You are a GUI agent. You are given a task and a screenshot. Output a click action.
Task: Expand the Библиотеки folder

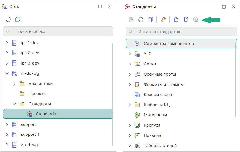14,84
